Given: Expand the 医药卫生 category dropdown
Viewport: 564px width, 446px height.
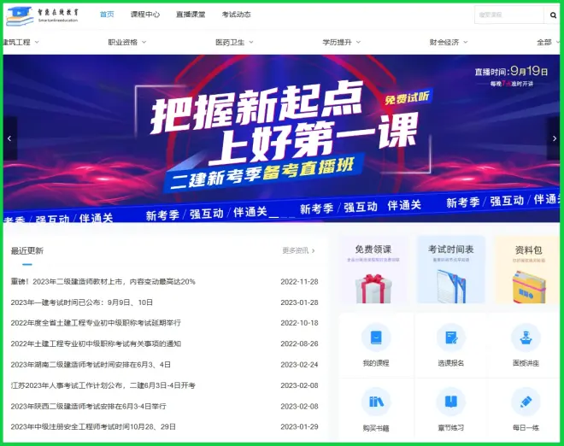Looking at the screenshot, I should point(234,42).
